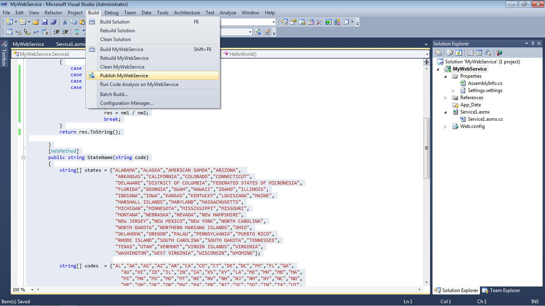545x306 pixels.
Task: Toggle auto-hide pin on Solution Explorer
Action: click(x=533, y=43)
